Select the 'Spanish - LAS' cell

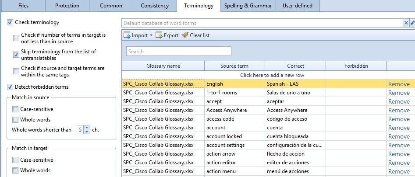point(295,84)
